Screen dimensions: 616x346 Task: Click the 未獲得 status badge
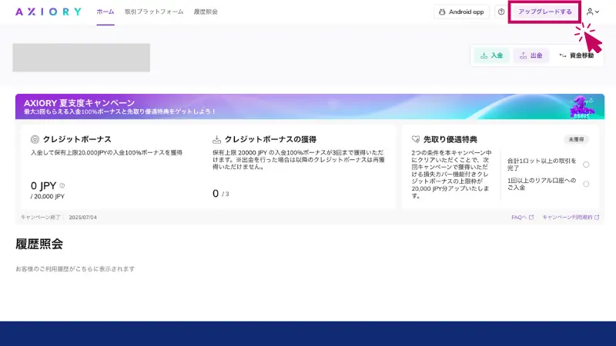(x=576, y=139)
